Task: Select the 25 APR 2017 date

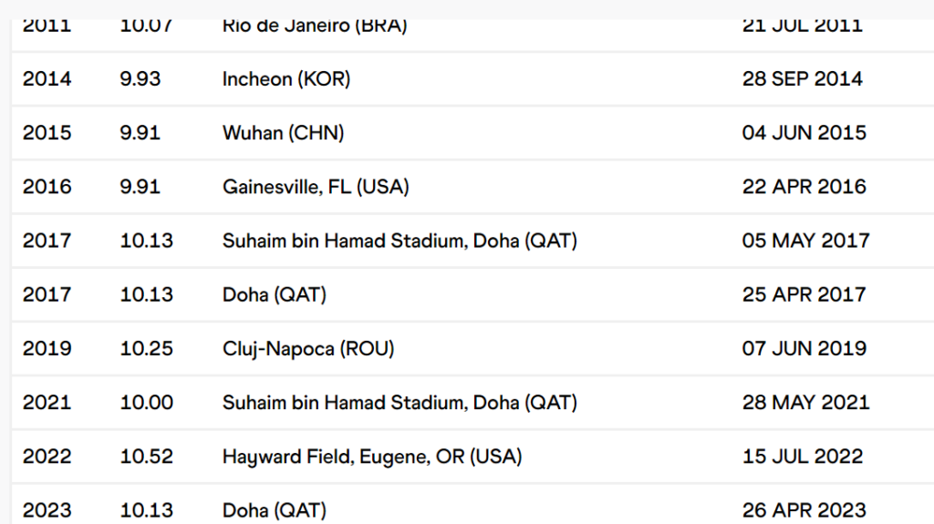Action: pyautogui.click(x=804, y=294)
